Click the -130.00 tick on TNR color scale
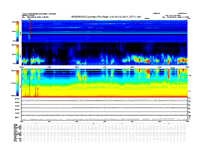 coord(14,71)
